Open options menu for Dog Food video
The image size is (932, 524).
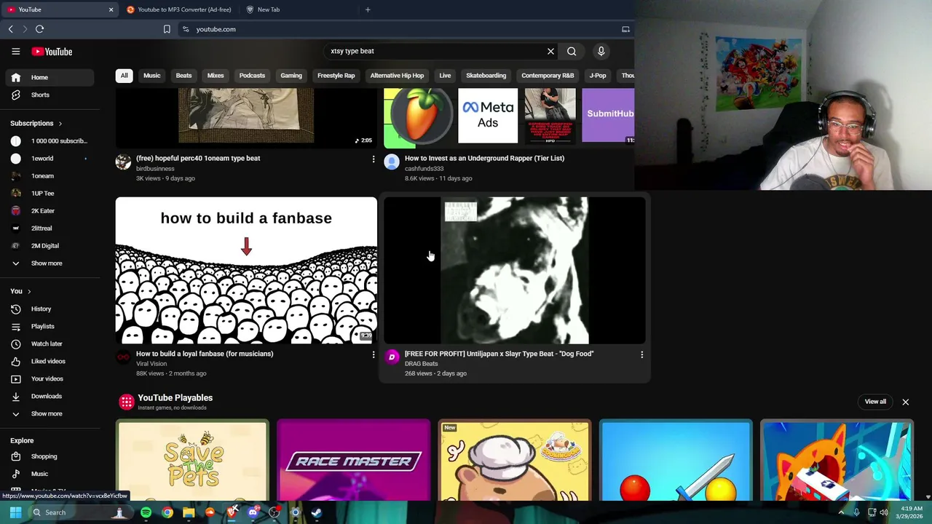[x=641, y=354]
